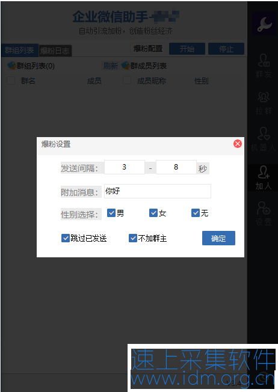278x392 pixels.
Task: Select the 加人 sidebar section
Action: point(264,177)
